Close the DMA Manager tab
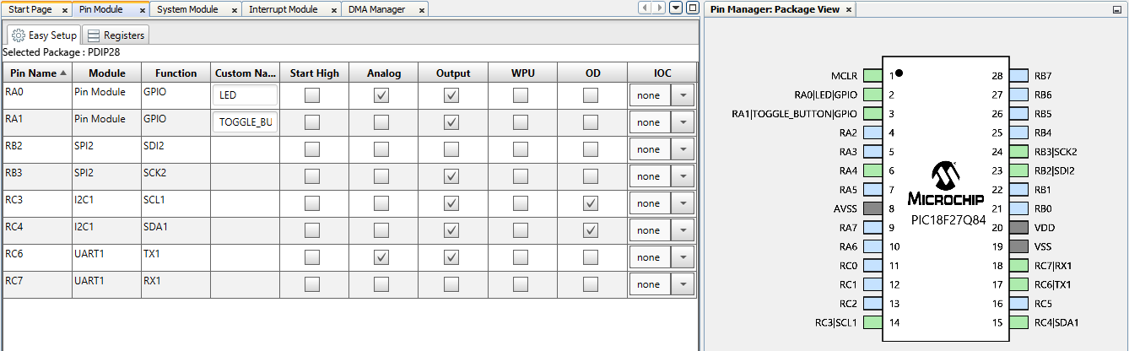1129x351 pixels. [420, 10]
